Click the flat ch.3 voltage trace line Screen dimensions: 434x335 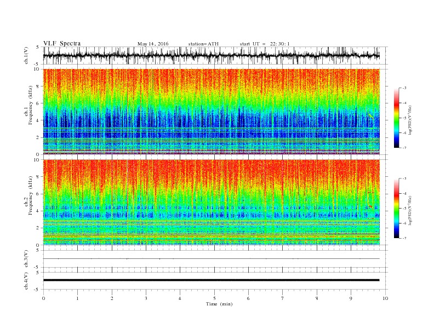click(211, 259)
